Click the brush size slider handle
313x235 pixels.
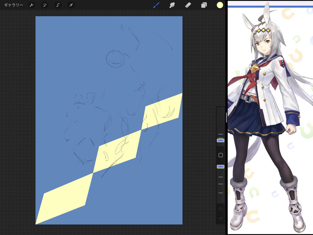[220, 140]
